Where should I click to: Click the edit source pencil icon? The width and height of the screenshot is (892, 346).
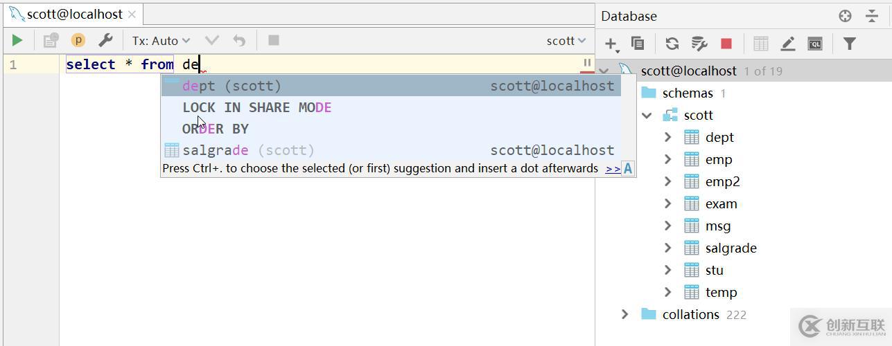pos(788,44)
